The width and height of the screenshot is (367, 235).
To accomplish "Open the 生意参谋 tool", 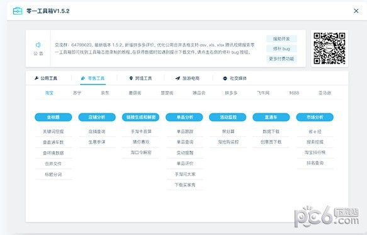I will point(97,142).
